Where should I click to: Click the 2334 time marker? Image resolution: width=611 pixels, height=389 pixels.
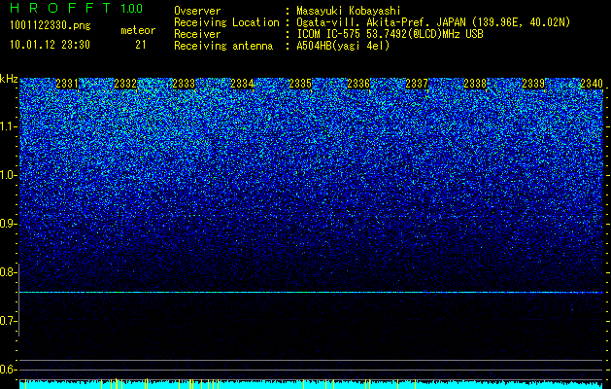[x=242, y=84]
